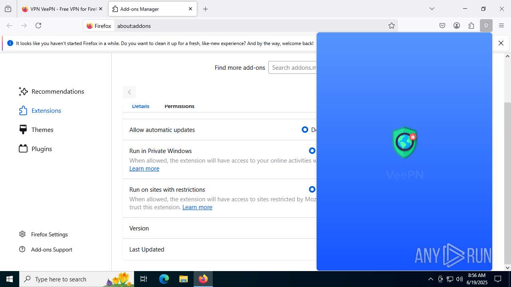Viewport: 511px width, 287px height.
Task: Open a new tab with plus button
Action: [206, 9]
